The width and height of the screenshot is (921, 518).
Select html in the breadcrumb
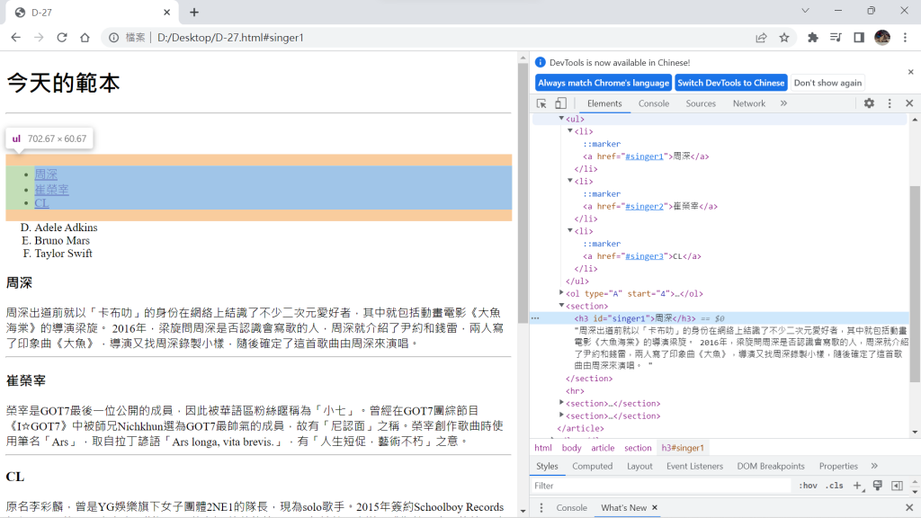pyautogui.click(x=543, y=448)
